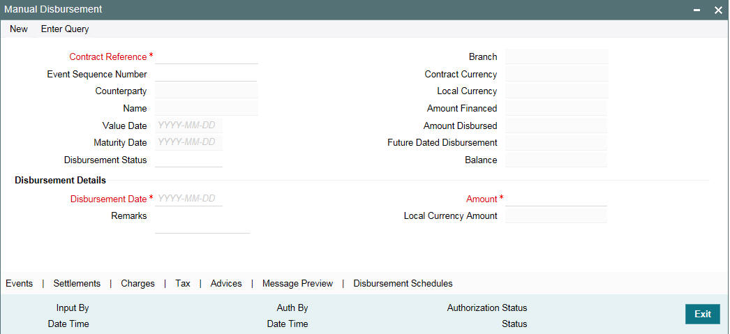Click the Local Currency field
The image size is (730, 334).
[x=556, y=91]
